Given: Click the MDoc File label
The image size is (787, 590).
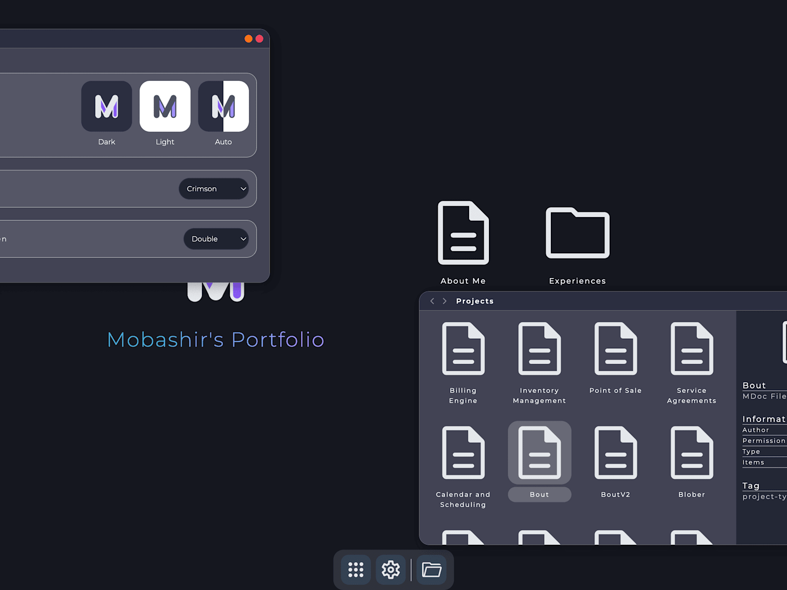Looking at the screenshot, I should pyautogui.click(x=764, y=396).
